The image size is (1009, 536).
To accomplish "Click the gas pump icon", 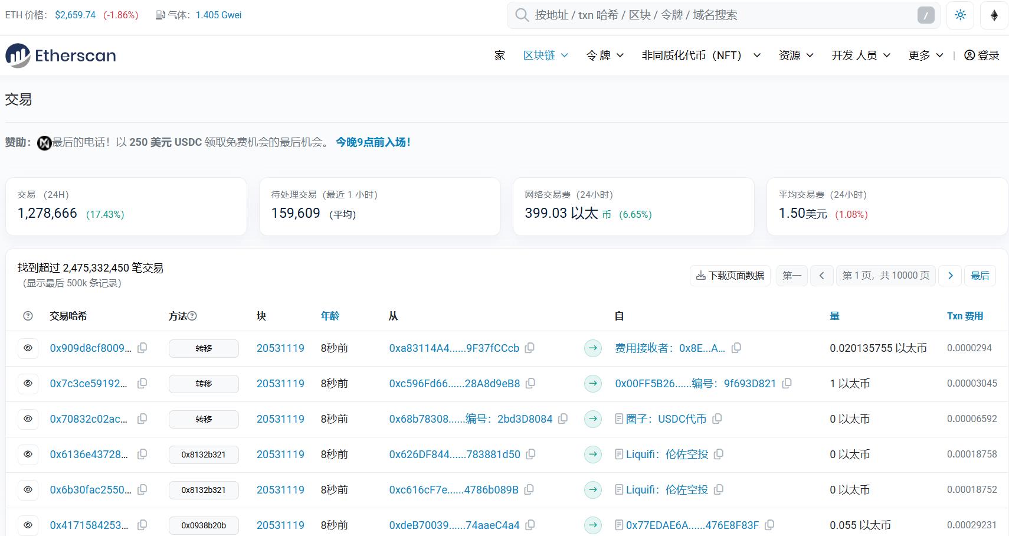I will click(160, 15).
